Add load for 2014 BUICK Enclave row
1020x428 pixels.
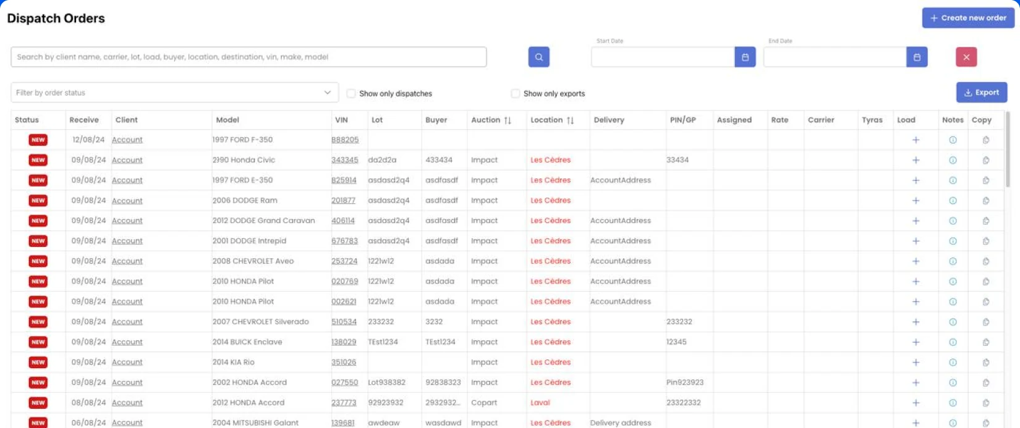(x=916, y=342)
